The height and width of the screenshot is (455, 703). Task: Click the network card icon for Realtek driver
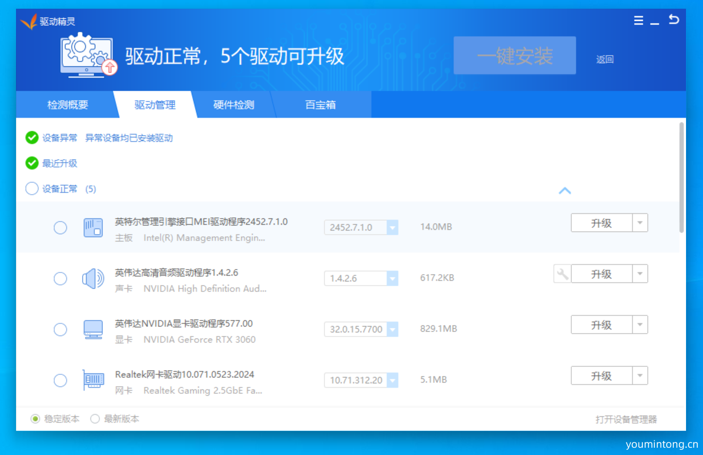93,380
